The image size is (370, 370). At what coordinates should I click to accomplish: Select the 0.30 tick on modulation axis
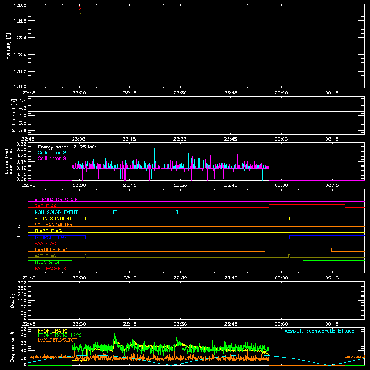tap(21, 144)
